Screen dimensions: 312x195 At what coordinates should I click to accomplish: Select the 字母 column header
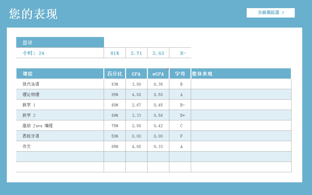coord(180,74)
